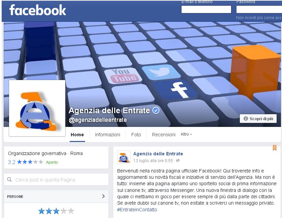Switch to the Informazioni tab
The height and width of the screenshot is (218, 282).
pos(108,135)
